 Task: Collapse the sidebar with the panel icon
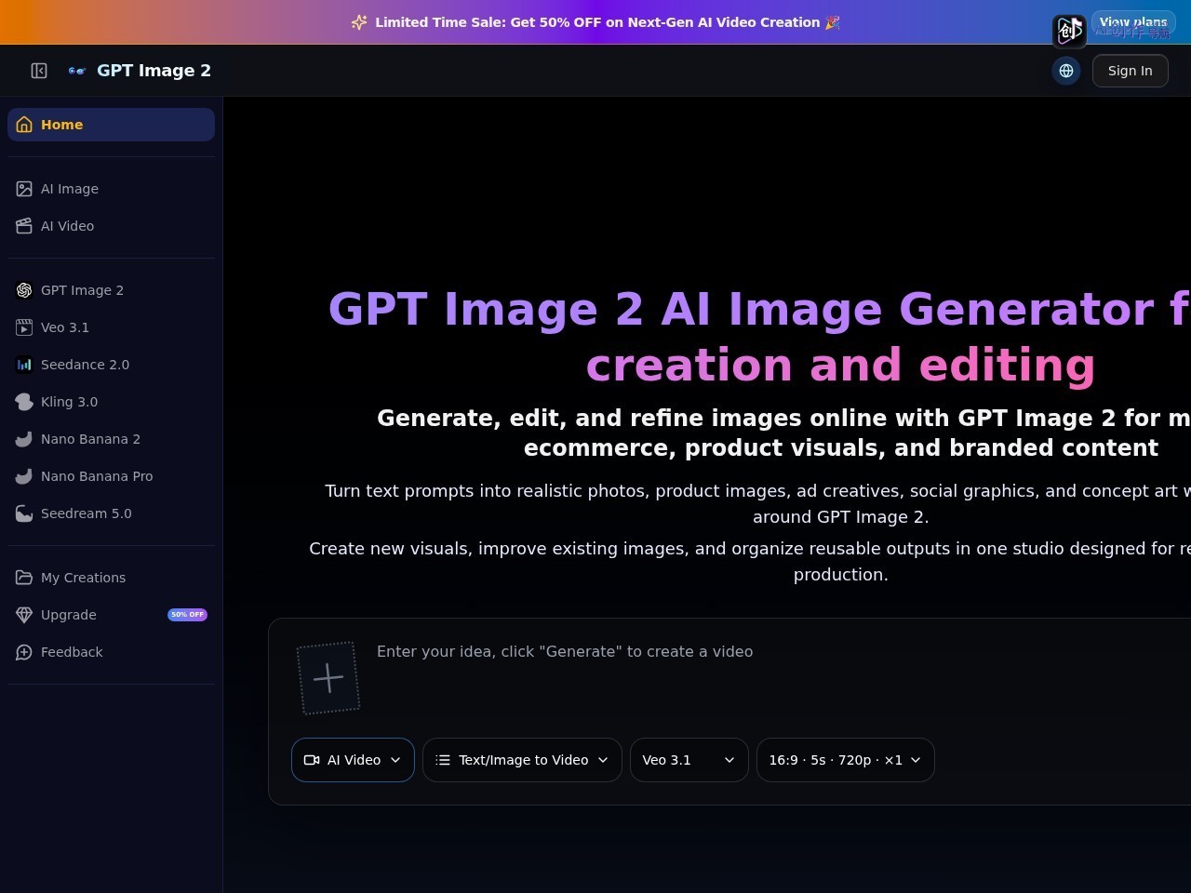39,71
